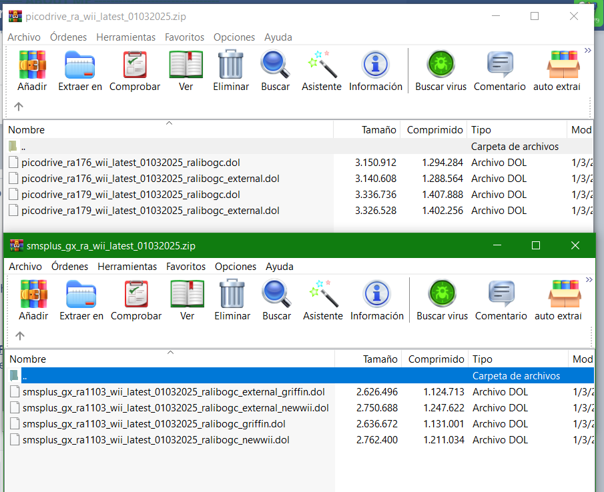
Task: Click Buscar magnifier in smsplus window
Action: pyautogui.click(x=276, y=294)
